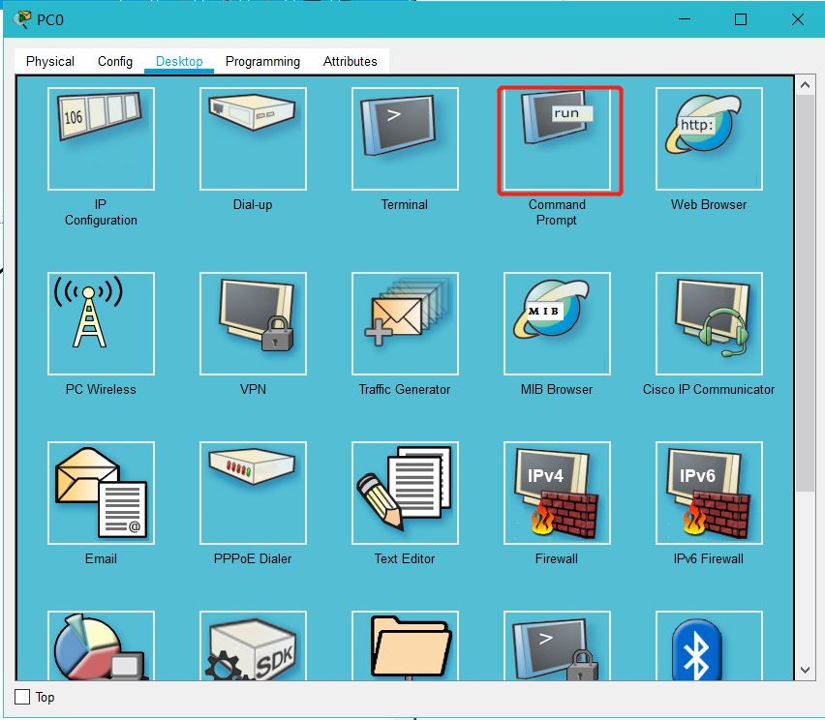Screen dimensions: 825x720
Task: Click the Firewall label under IPv4 icon
Action: click(557, 558)
